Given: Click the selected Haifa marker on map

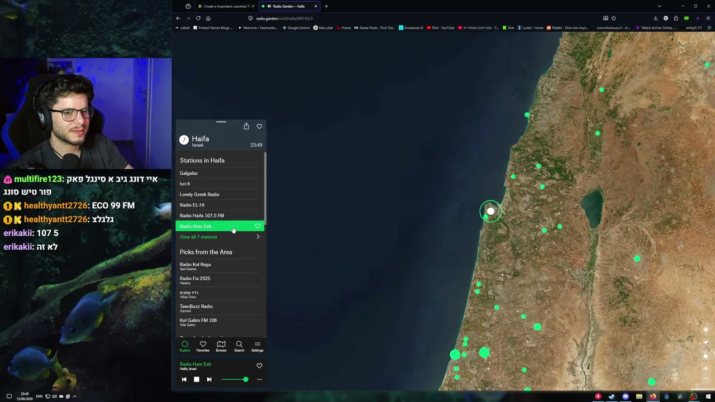Looking at the screenshot, I should [490, 211].
